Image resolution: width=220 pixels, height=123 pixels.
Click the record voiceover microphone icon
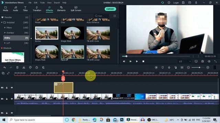[169, 68]
